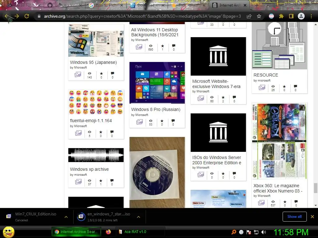Switch to the Google search tab

click(x=106, y=5)
